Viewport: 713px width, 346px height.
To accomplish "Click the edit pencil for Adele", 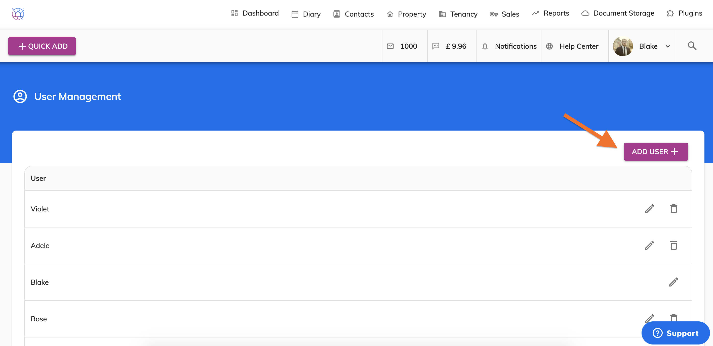I will (649, 245).
